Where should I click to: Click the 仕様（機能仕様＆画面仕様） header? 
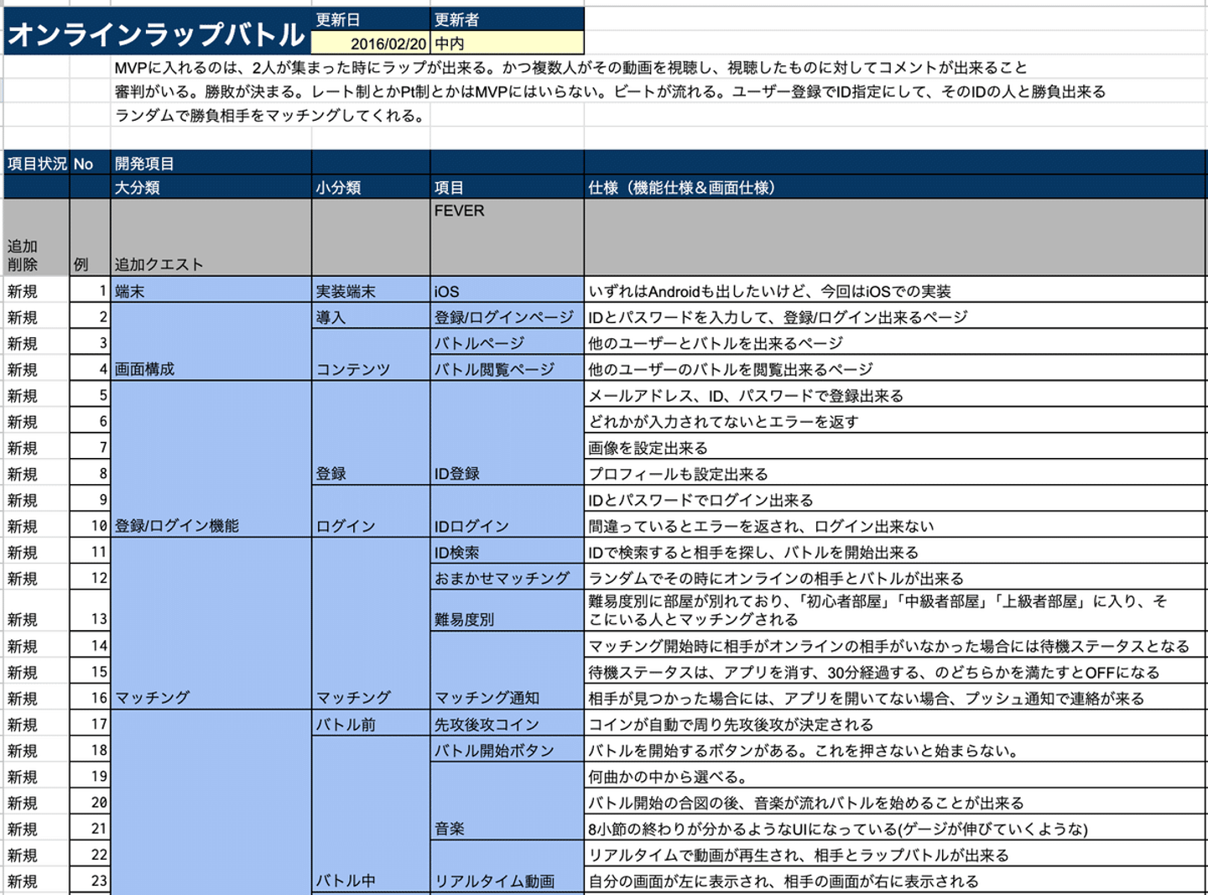pos(895,187)
